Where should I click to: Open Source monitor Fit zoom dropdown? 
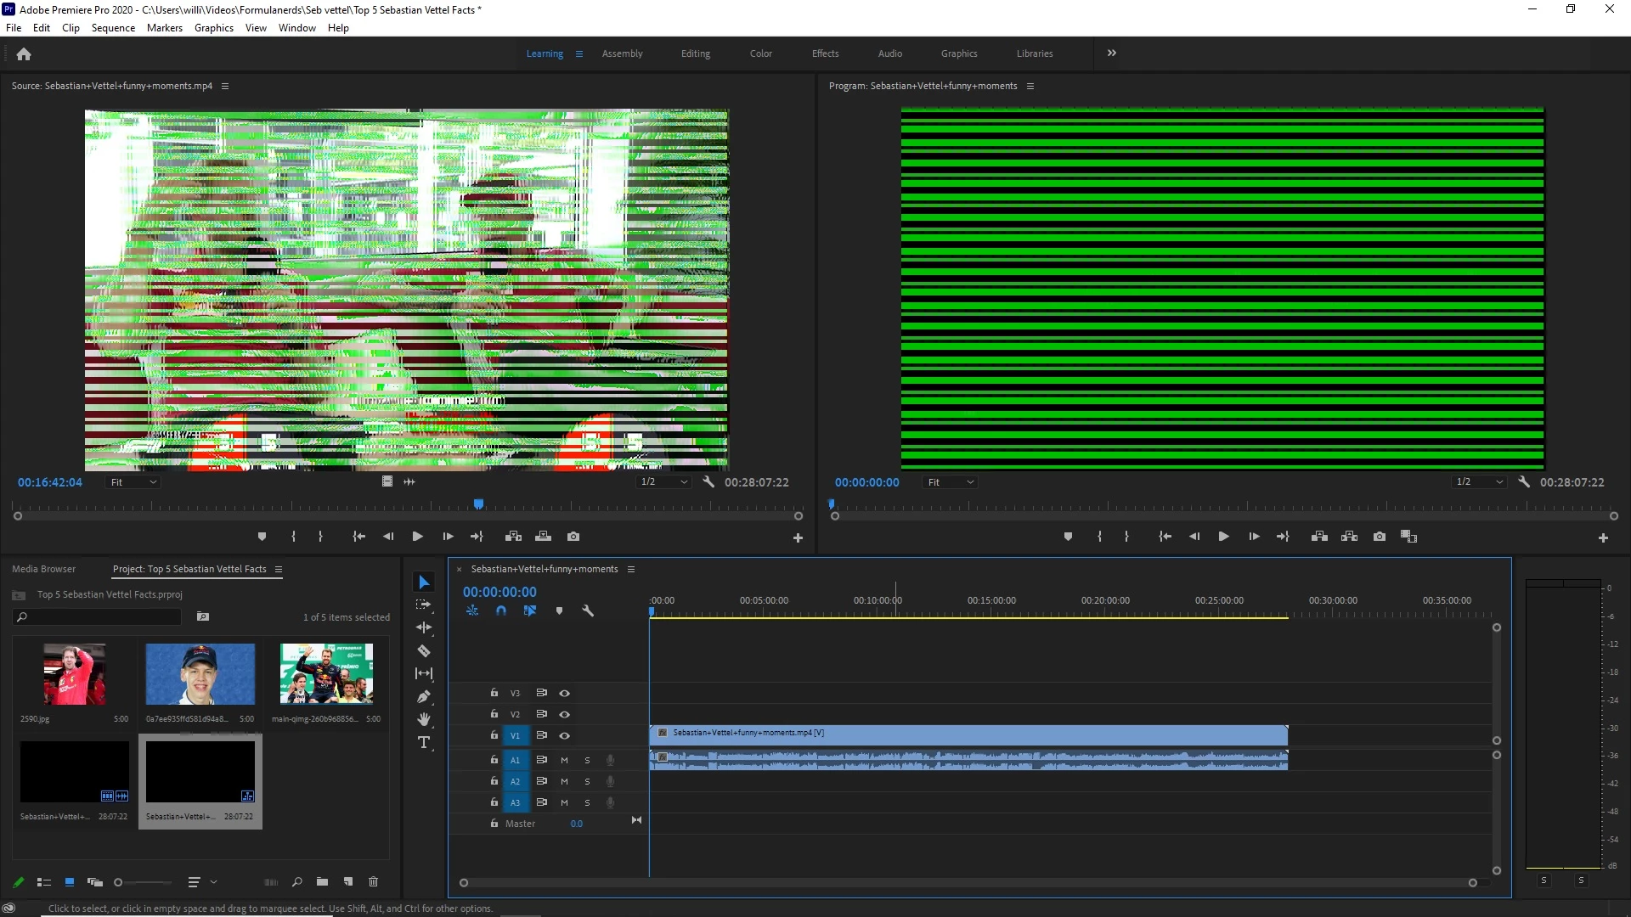(133, 482)
